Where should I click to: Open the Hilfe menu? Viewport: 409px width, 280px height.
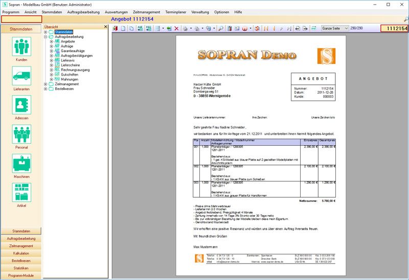(238, 12)
